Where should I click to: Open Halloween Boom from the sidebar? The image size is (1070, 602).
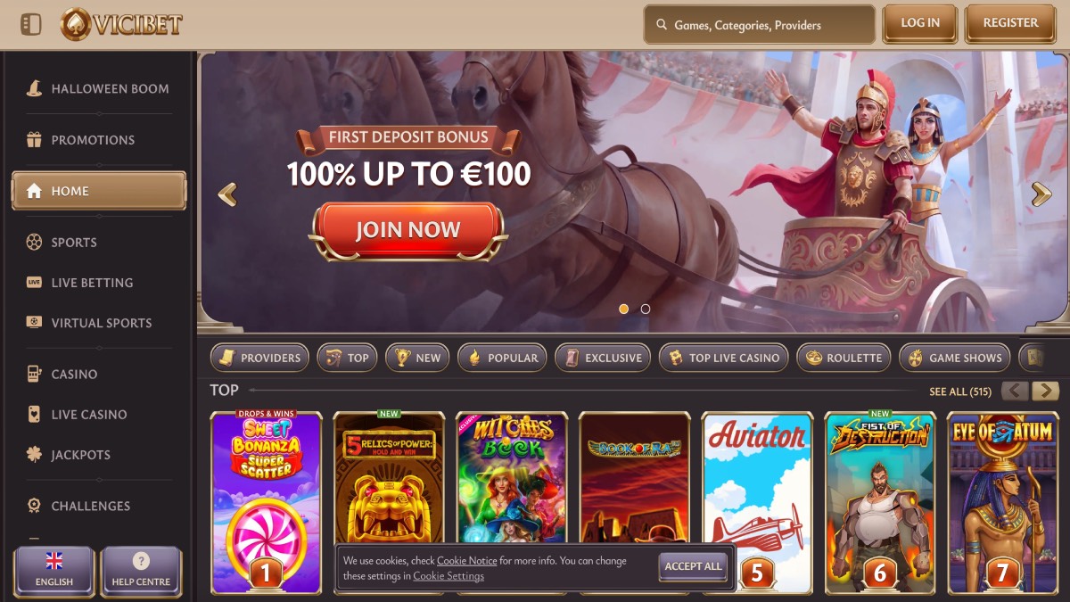tap(98, 88)
